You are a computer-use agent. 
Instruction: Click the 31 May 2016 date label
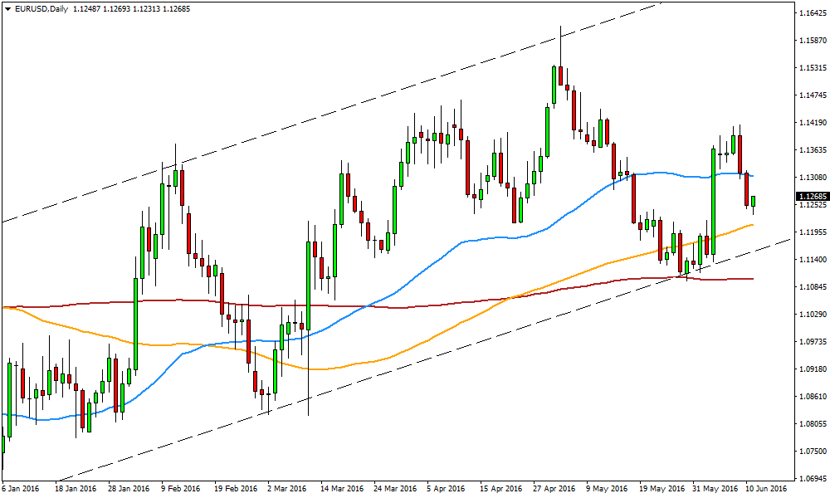click(714, 489)
